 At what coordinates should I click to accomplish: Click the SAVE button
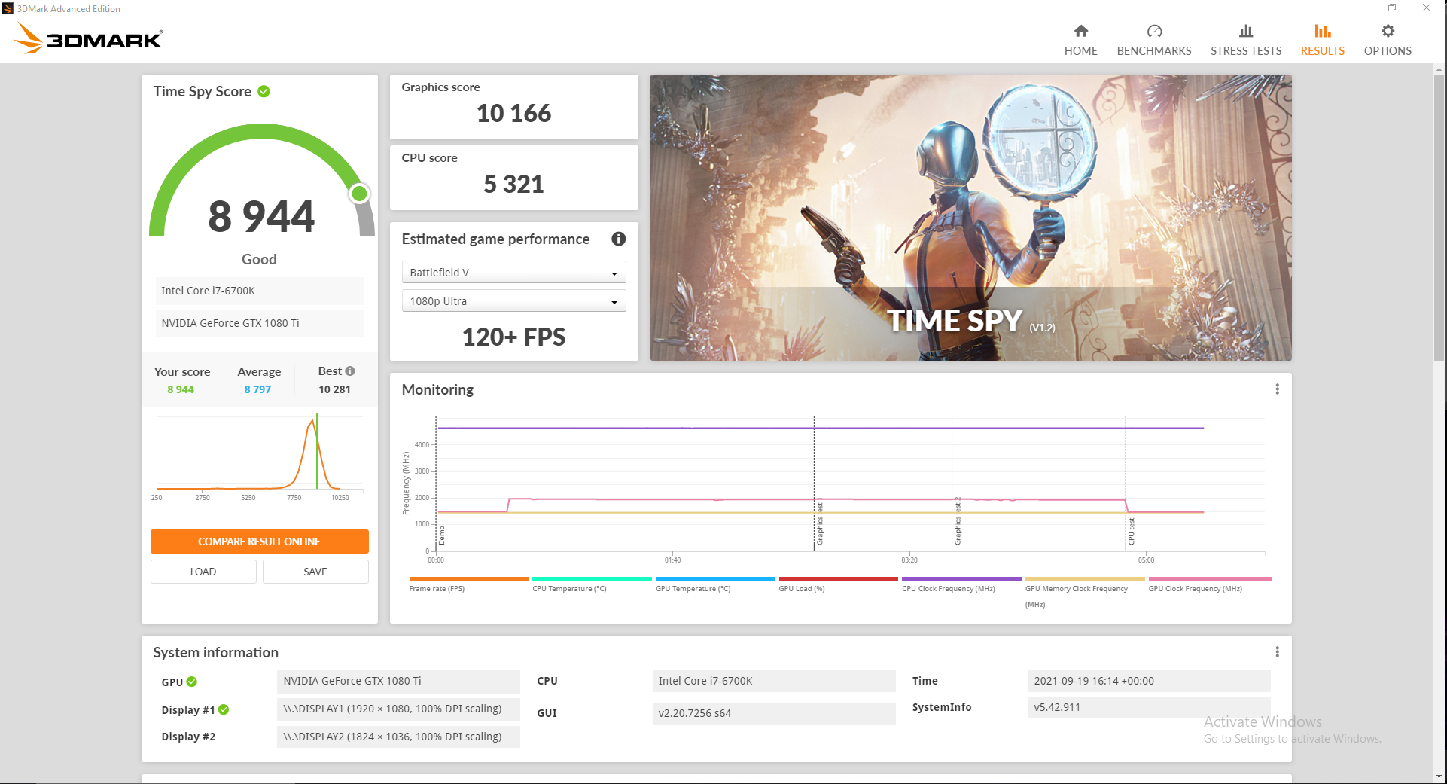pos(315,571)
